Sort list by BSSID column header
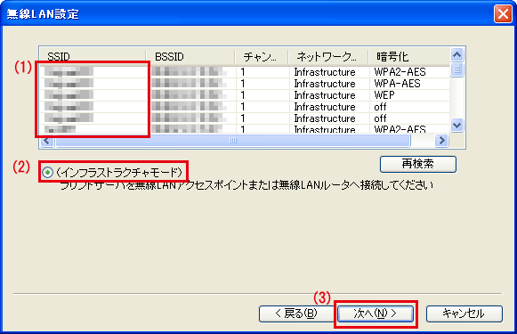517x334 pixels. click(190, 57)
